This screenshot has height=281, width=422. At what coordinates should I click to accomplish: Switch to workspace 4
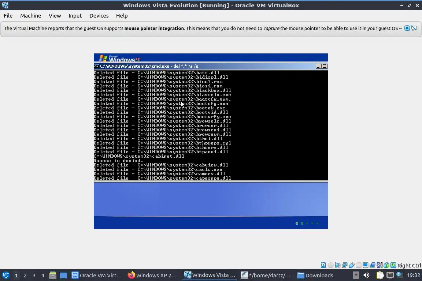coord(43,276)
